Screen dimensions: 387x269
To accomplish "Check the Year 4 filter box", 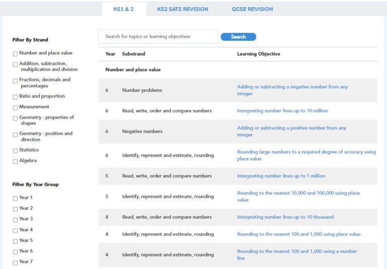I will (15, 229).
